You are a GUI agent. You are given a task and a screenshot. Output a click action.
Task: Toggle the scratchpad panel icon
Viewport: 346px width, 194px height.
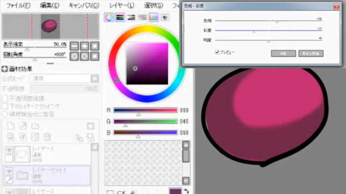point(165,17)
